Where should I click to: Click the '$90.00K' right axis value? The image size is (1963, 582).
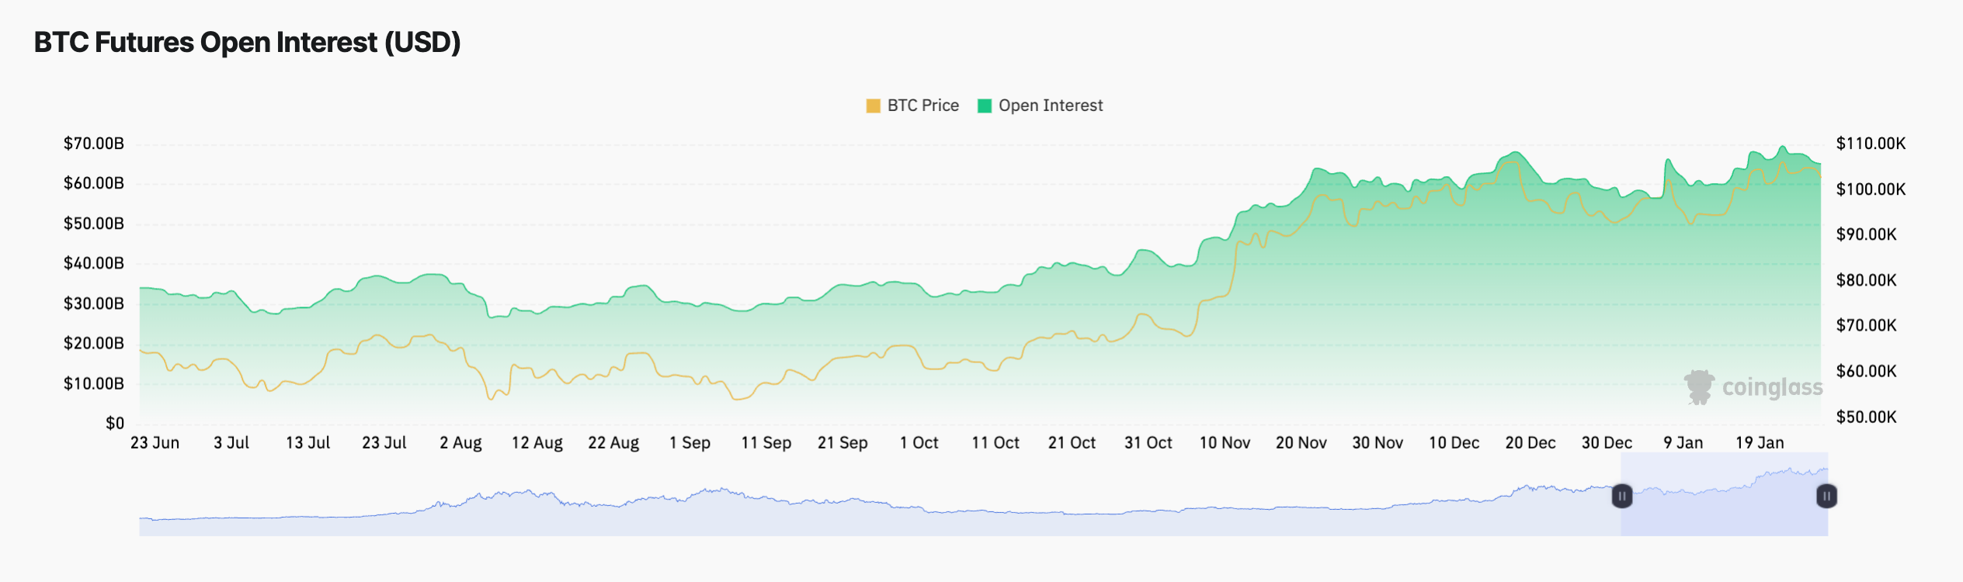click(x=1866, y=234)
